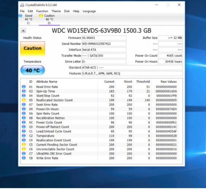Click the yellow Caution health status button
The width and height of the screenshot is (206, 189).
[33, 49]
